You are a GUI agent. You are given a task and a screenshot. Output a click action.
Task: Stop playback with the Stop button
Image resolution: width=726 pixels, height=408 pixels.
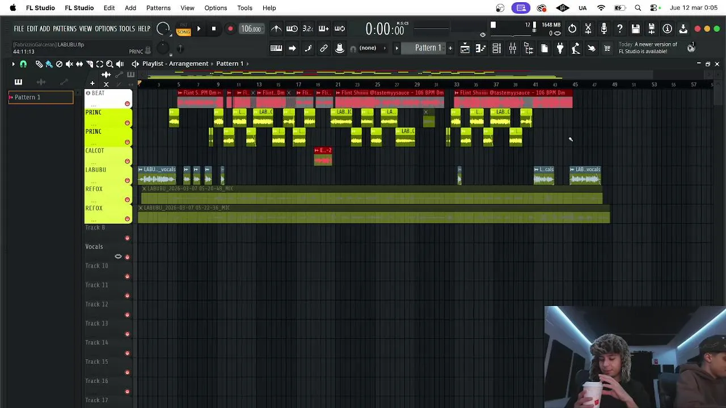214,29
